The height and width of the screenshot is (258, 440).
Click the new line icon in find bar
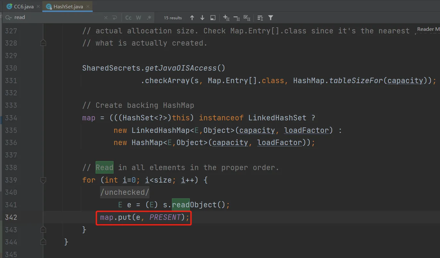point(114,18)
